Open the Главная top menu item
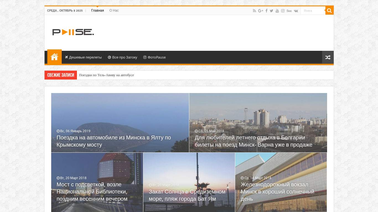The height and width of the screenshot is (212, 378). 97,10
